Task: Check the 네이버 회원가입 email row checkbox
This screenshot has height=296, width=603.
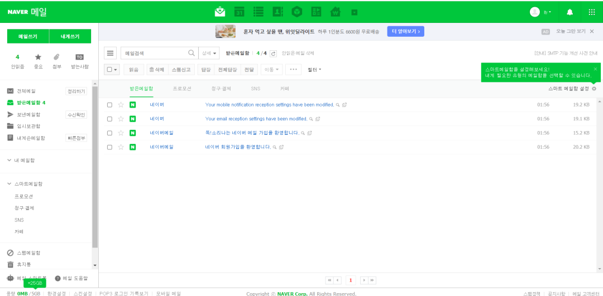Action: point(109,147)
